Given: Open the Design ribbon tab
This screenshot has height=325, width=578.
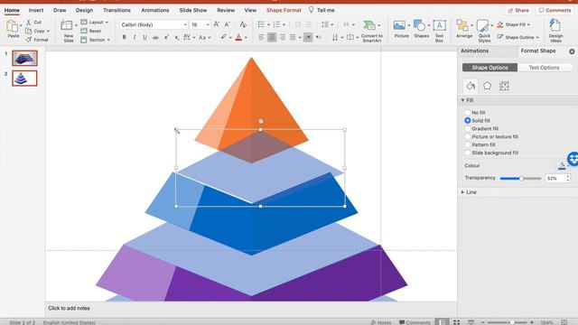Looking at the screenshot, I should click(84, 10).
